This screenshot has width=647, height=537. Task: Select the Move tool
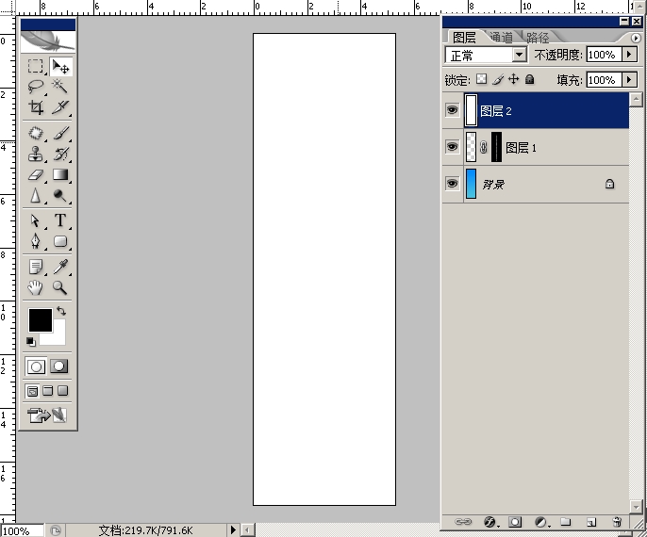(x=60, y=66)
